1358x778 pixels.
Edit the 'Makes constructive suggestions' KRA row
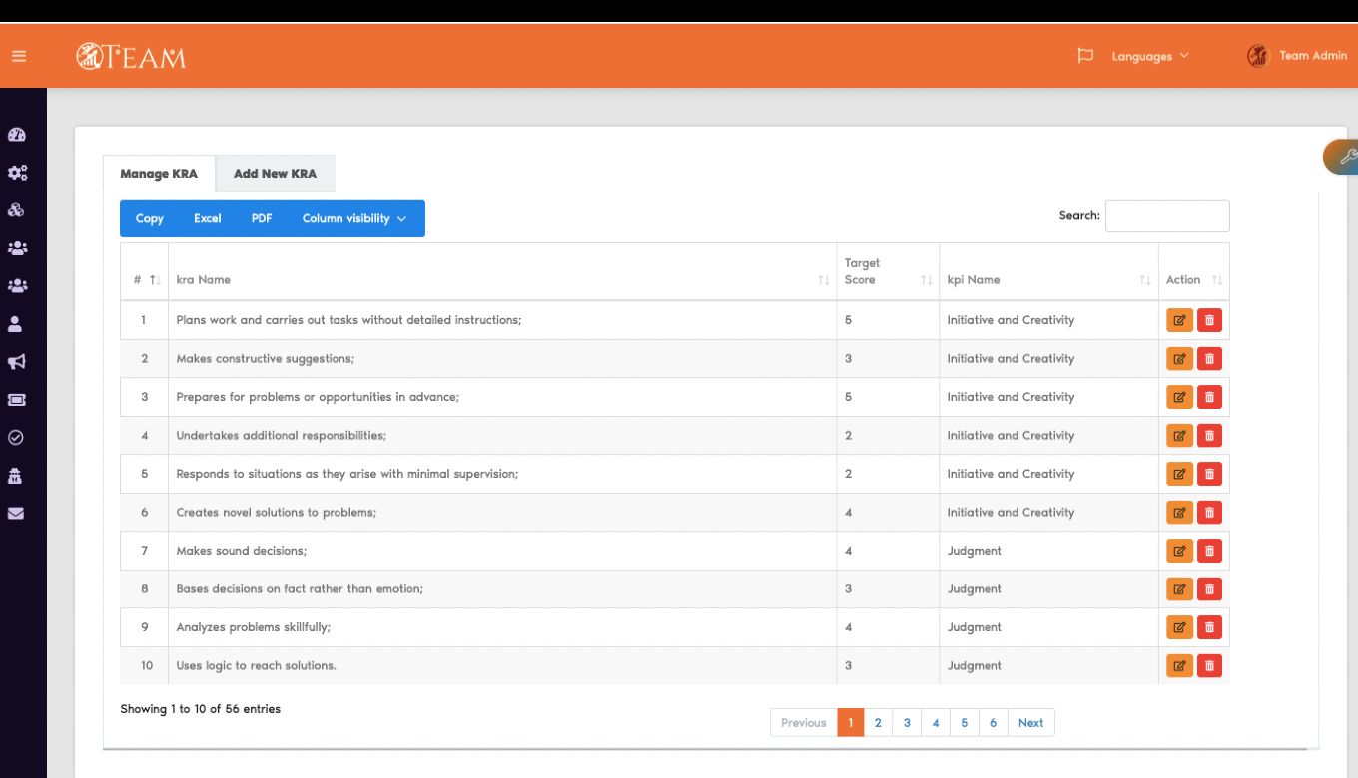pyautogui.click(x=1179, y=359)
